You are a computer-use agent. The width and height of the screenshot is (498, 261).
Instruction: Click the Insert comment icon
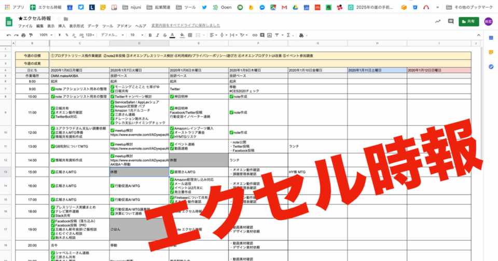coord(262,35)
